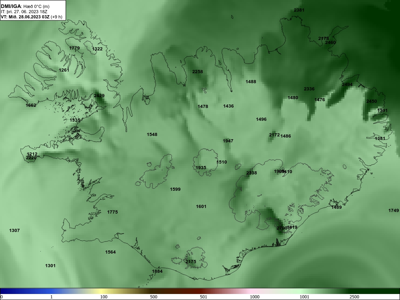Select the map value 1489

[336, 207]
